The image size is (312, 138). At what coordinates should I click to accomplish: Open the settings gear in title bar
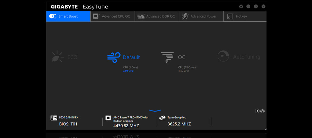pyautogui.click(x=241, y=6)
